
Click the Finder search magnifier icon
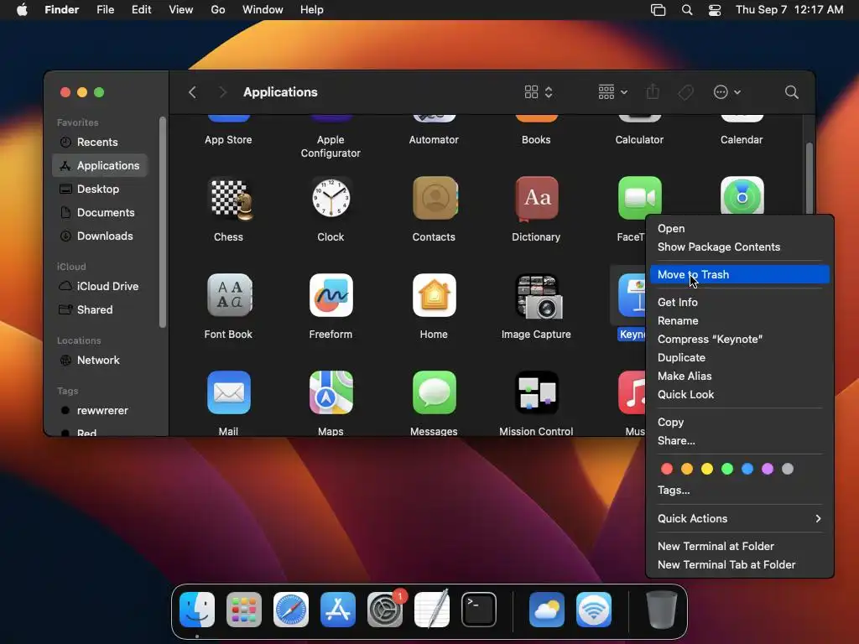click(x=791, y=92)
